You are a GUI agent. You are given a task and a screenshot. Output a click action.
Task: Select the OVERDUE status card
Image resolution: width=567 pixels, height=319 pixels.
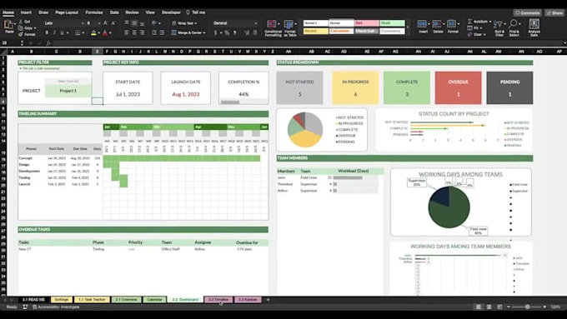pos(458,87)
